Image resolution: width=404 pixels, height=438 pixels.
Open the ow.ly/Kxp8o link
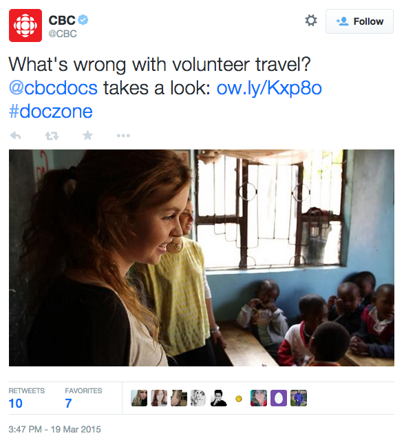pyautogui.click(x=269, y=88)
